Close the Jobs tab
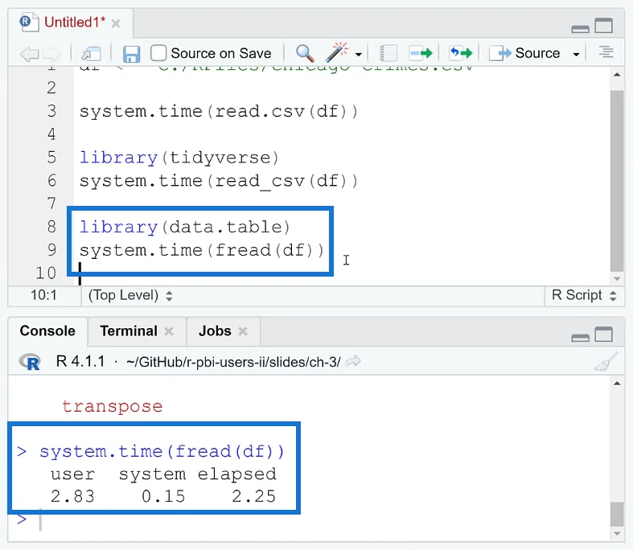Screen dimensions: 633x550 coord(243,331)
